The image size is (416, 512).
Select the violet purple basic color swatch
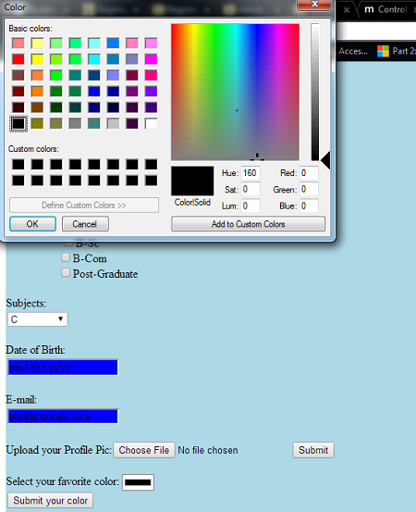[152, 91]
